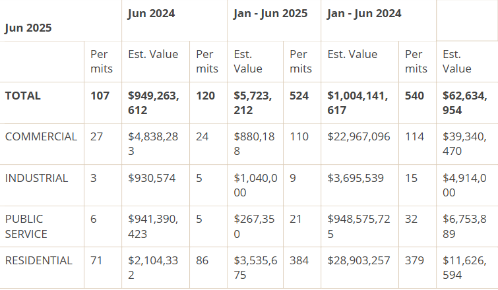Click the TOTAL row label

[23, 96]
